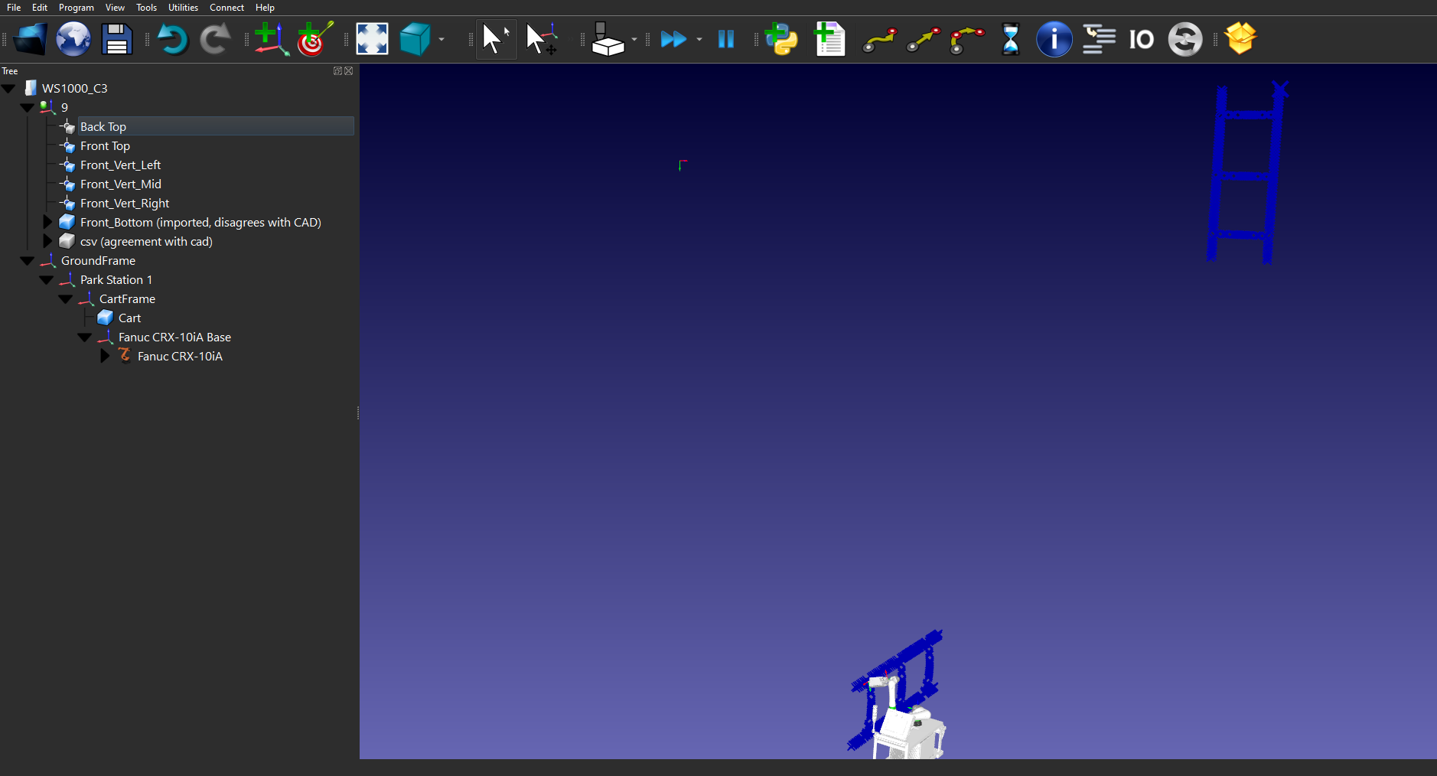Click the Add Python program icon
The height and width of the screenshot is (776, 1437).
[781, 39]
